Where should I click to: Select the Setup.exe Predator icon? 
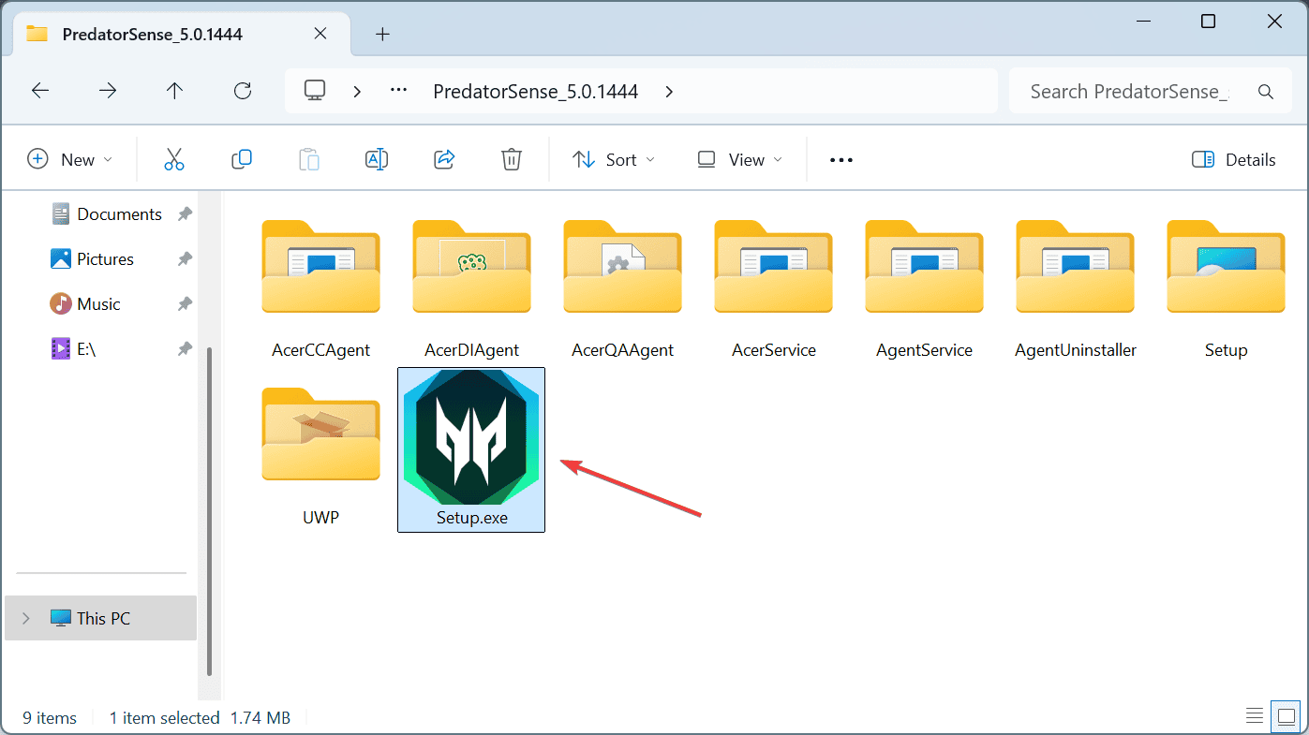tap(471, 450)
